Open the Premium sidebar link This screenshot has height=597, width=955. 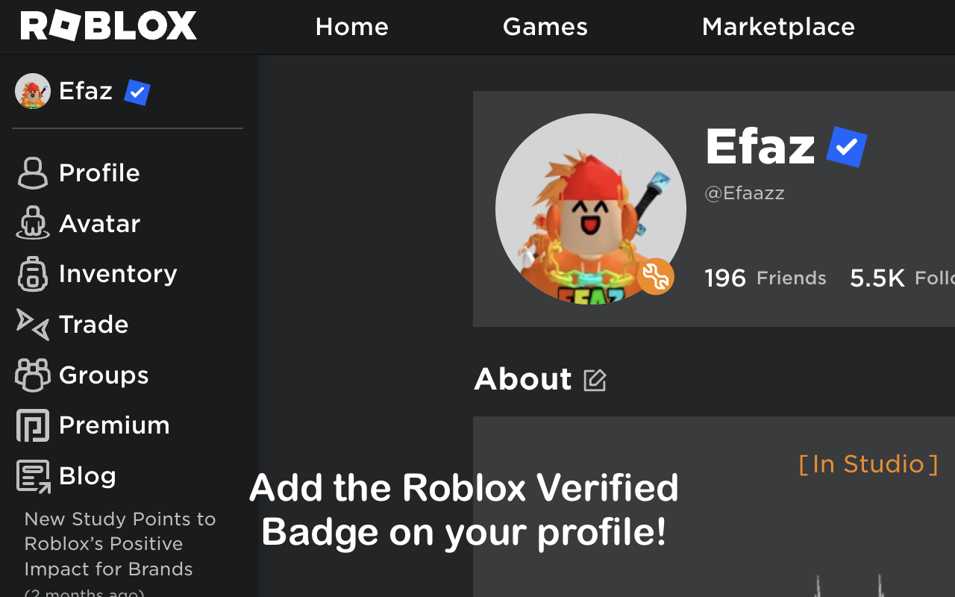pos(114,425)
